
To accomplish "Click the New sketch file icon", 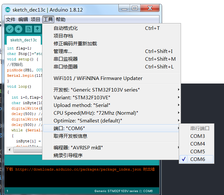I will [x=29, y=29].
